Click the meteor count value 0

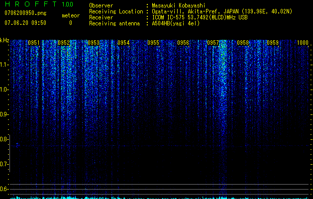coord(71,23)
